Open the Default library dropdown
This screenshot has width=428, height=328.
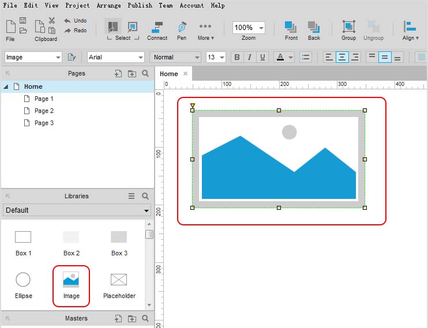77,210
